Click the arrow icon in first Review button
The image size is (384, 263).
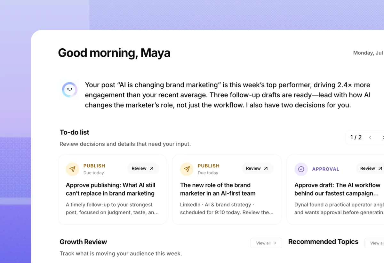click(152, 168)
